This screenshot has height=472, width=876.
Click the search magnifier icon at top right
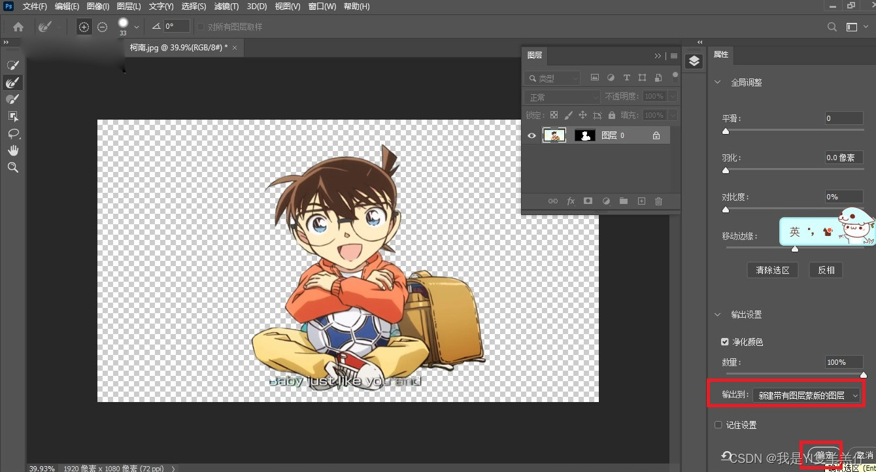(x=832, y=27)
